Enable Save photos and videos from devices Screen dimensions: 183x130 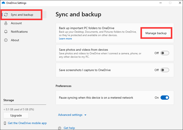[x=165, y=53]
